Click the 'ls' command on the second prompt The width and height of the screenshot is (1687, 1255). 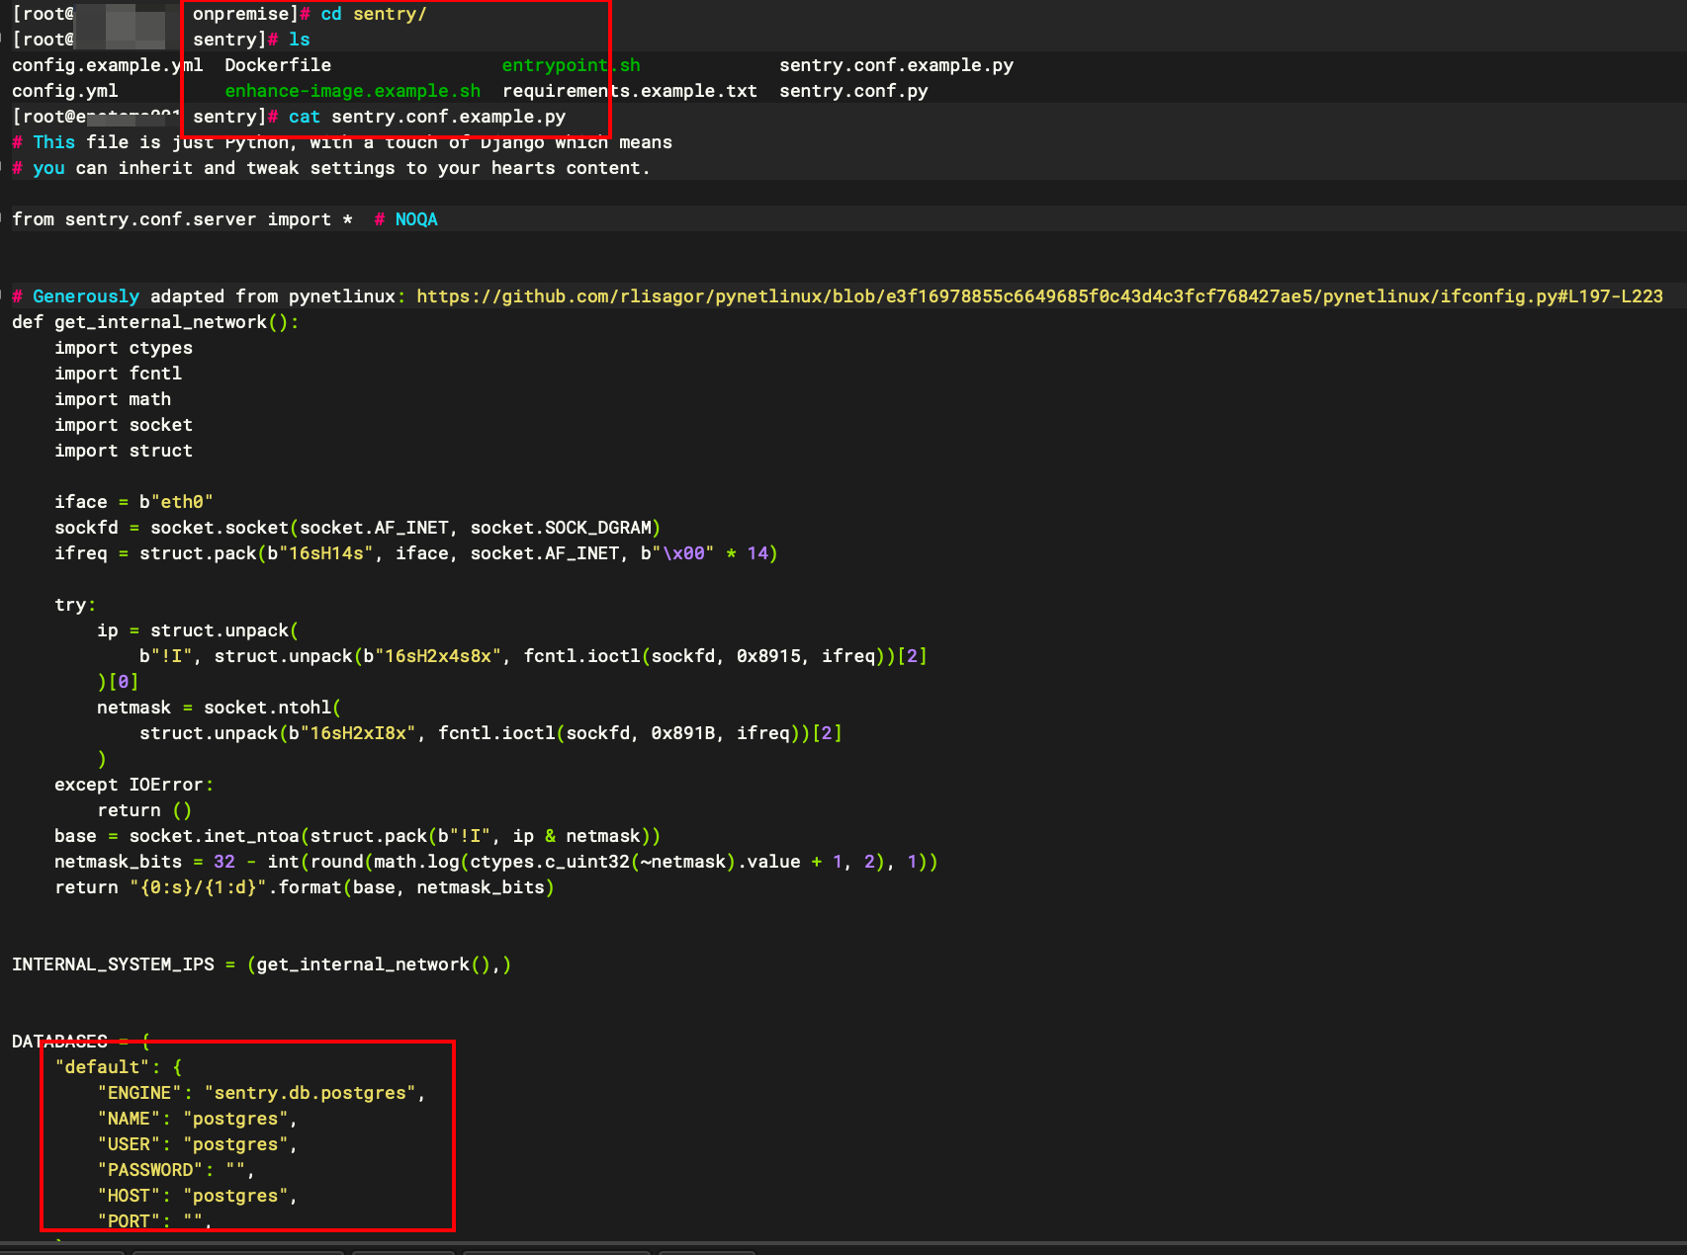pyautogui.click(x=300, y=40)
